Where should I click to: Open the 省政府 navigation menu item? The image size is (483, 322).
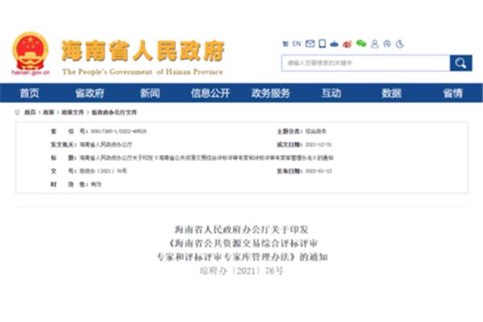89,93
